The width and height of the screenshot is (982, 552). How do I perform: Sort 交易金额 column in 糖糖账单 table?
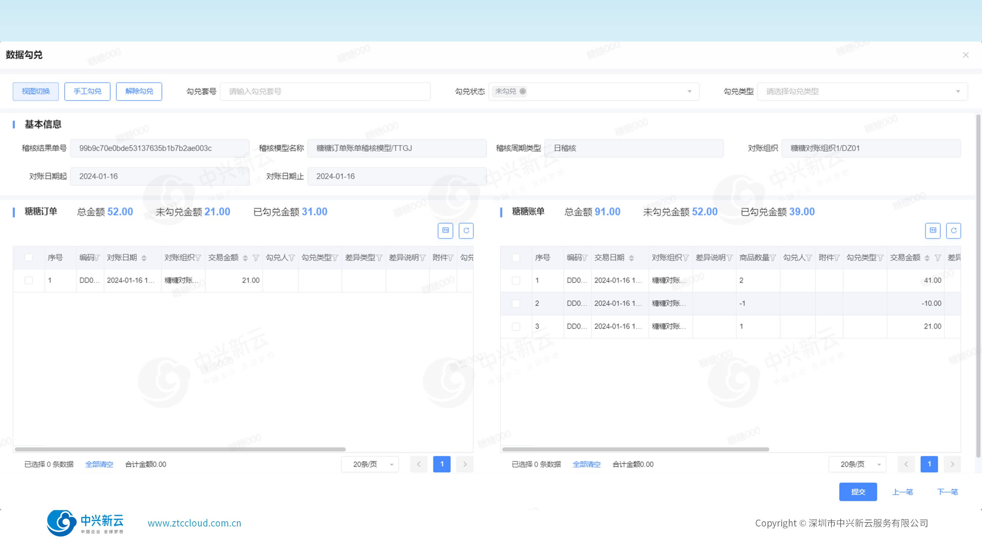point(927,258)
